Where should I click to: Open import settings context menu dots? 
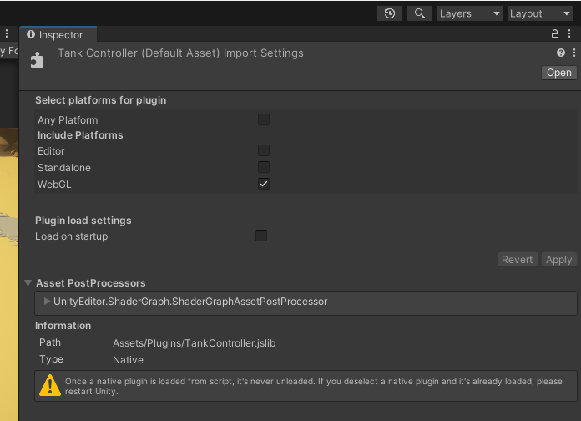[574, 53]
